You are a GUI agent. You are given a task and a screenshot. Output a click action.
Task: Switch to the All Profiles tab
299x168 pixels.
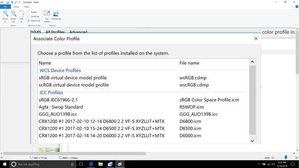point(55,32)
